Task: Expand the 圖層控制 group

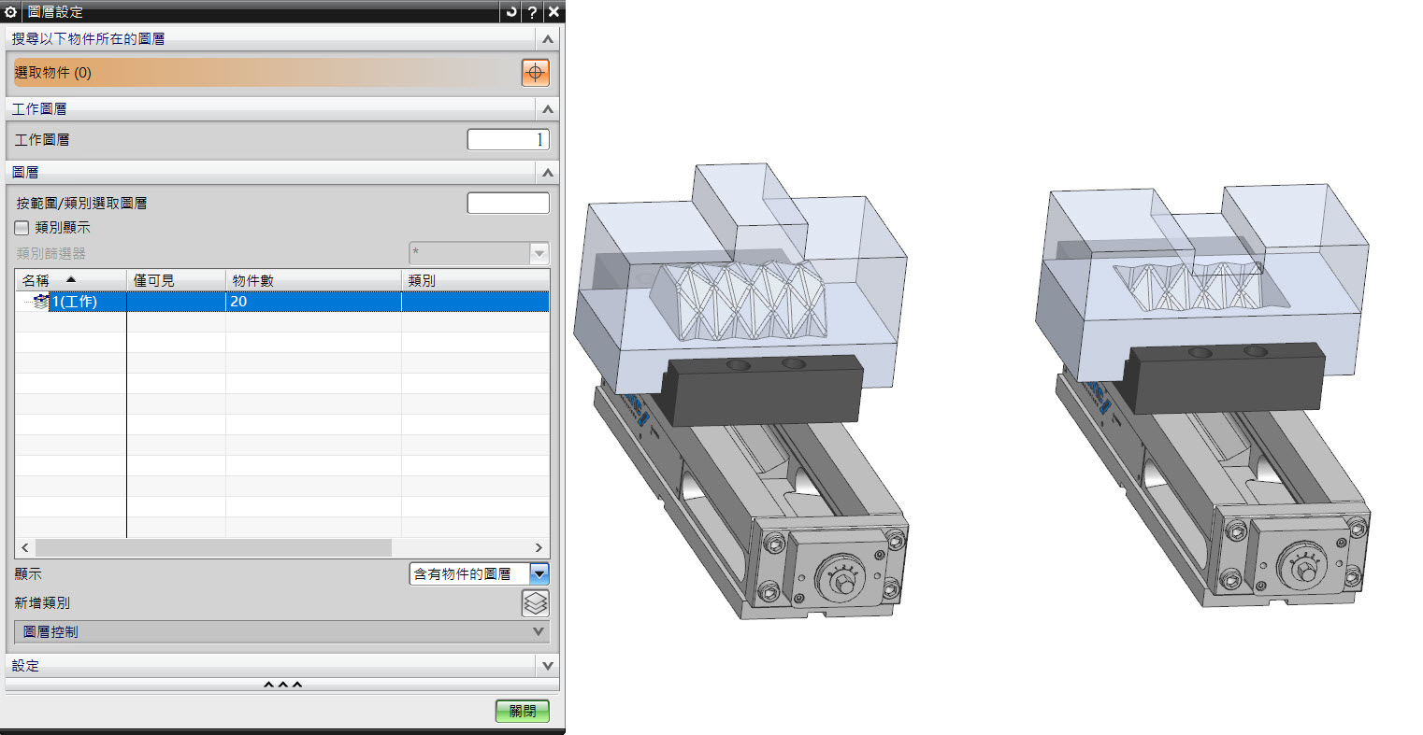Action: pos(538,632)
